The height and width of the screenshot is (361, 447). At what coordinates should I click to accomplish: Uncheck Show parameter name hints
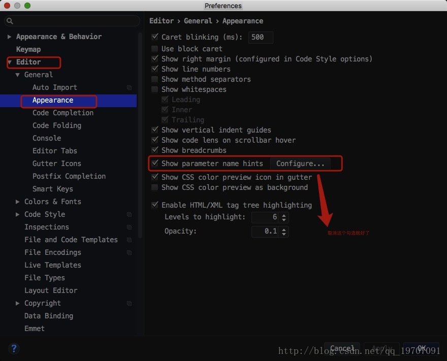coord(155,163)
